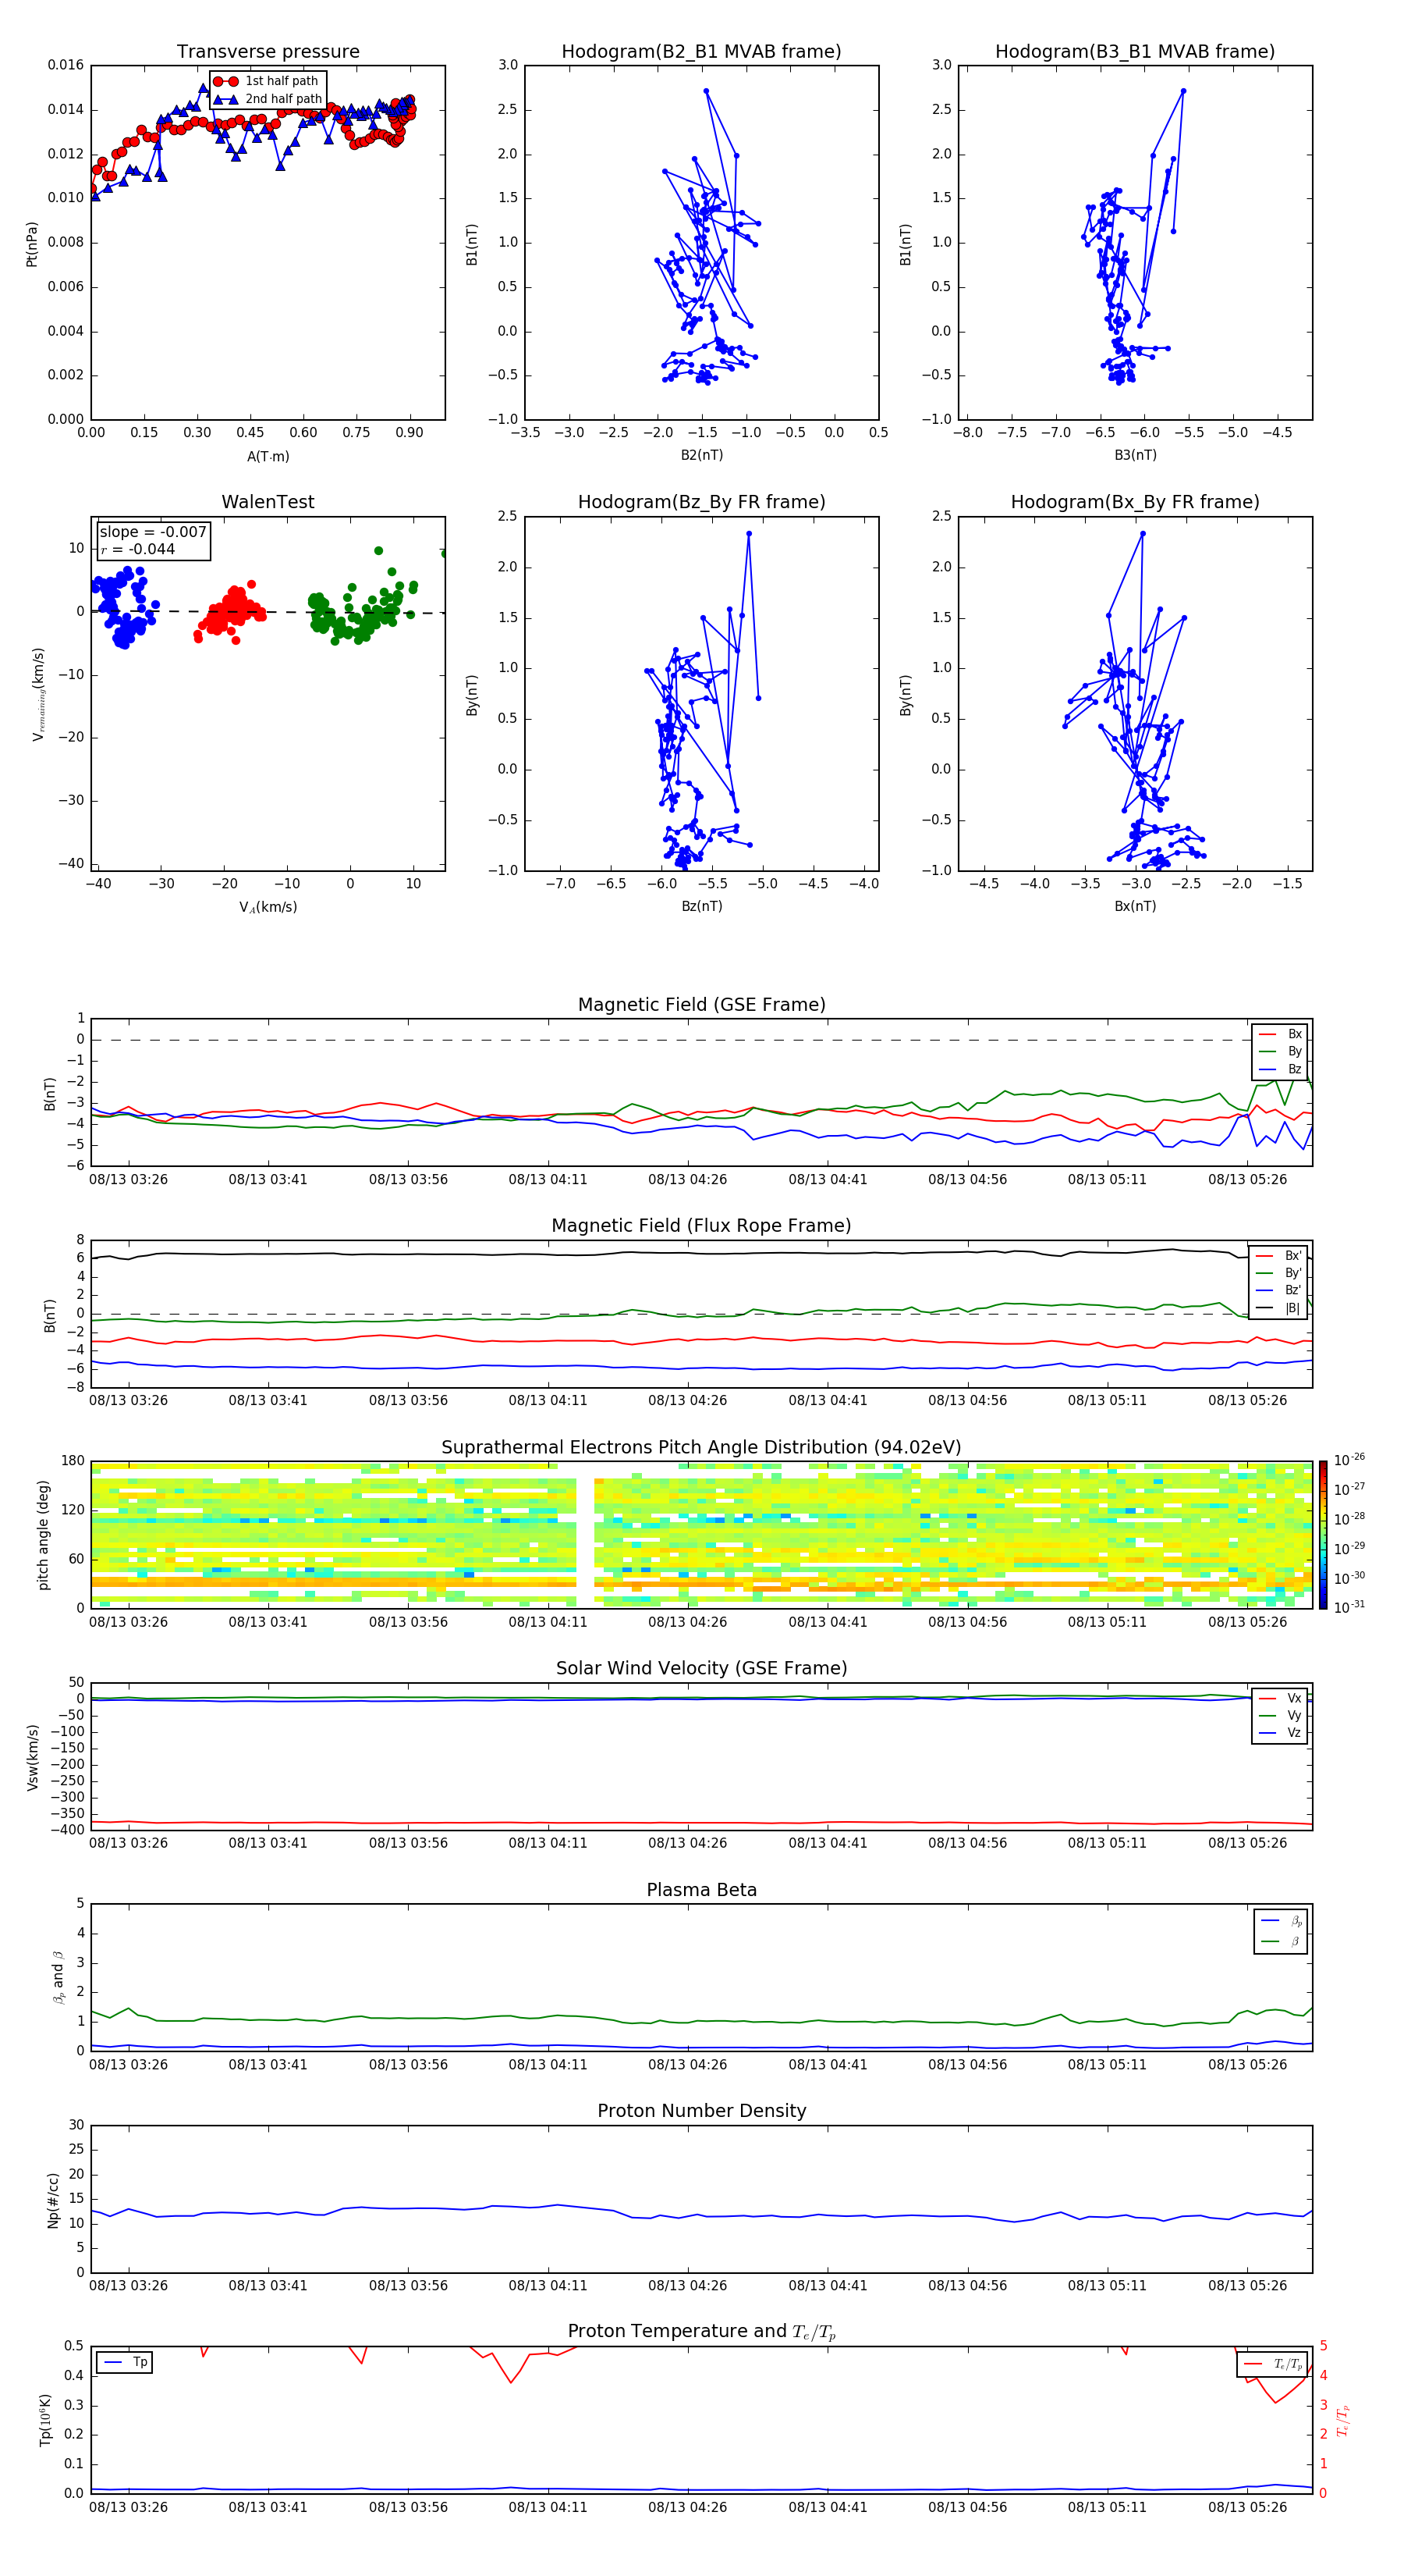1404x2576 pixels.
Task: Click the red Te/Tp right-side axis label
Action: [1343, 2420]
